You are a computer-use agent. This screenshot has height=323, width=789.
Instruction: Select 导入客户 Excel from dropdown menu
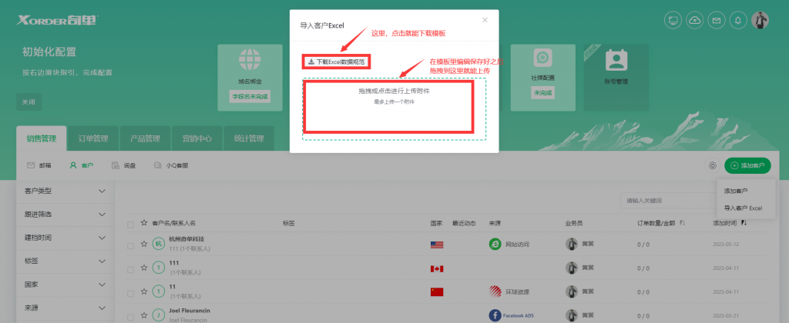[x=744, y=208]
